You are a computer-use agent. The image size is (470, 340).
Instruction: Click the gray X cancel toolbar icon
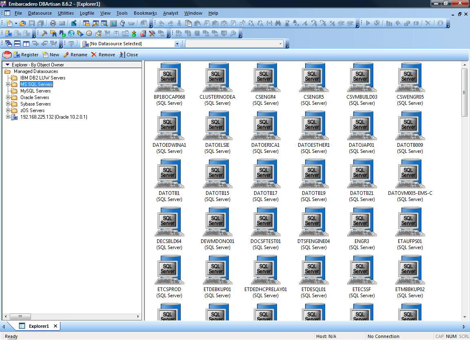tap(428, 23)
